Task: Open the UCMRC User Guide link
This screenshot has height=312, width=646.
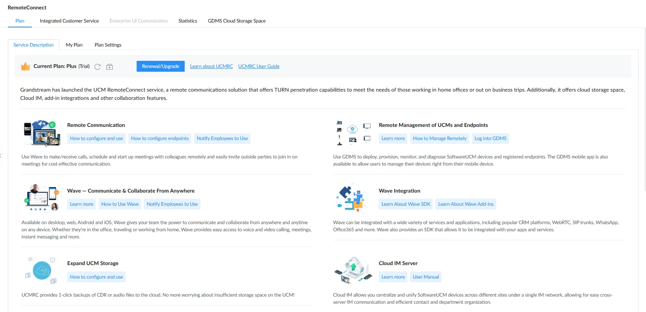Action: click(259, 66)
